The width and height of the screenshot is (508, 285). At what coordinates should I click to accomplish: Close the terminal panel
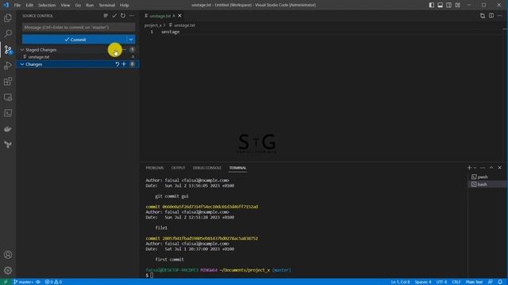coord(499,168)
